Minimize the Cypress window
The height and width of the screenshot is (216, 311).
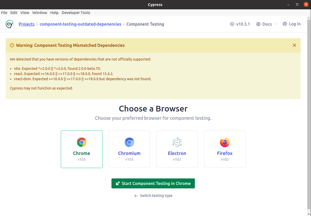(289, 5)
